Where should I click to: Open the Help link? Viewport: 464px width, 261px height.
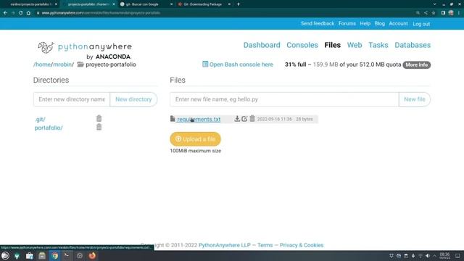[x=365, y=23]
